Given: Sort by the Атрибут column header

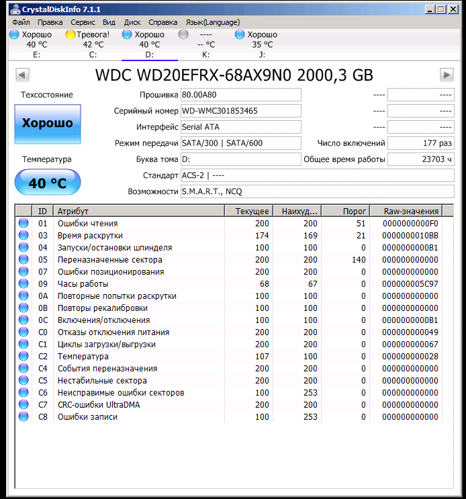Looking at the screenshot, I should click(139, 211).
